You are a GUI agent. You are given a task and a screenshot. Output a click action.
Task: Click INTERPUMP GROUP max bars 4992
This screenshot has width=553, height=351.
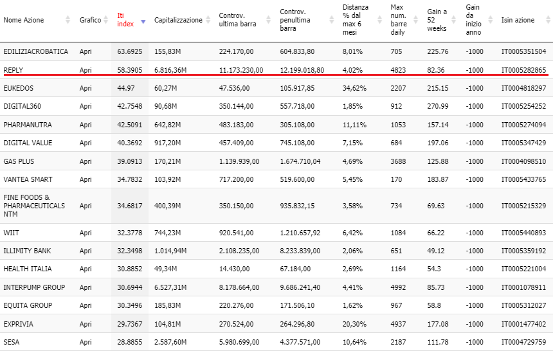398,287
